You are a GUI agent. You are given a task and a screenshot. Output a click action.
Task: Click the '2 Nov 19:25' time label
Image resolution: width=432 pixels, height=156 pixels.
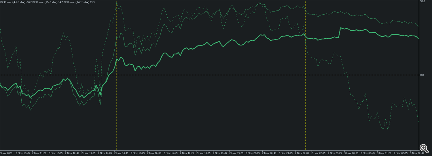(236, 153)
